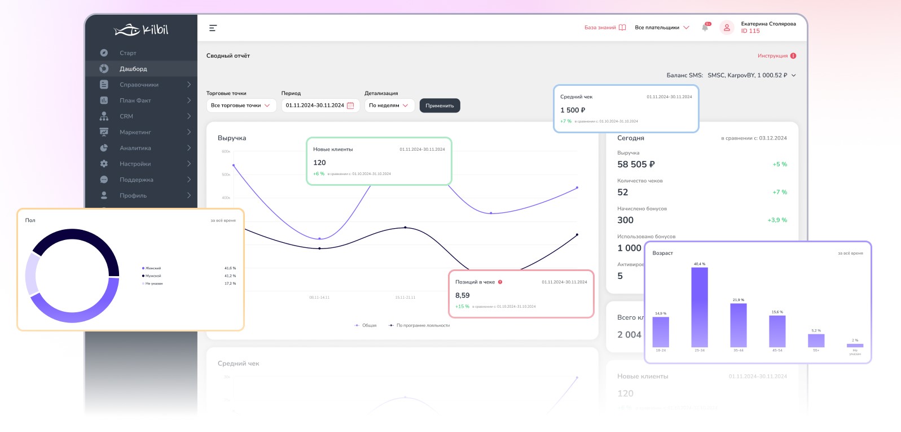Open notifications bell icon
Image resolution: width=901 pixels, height=432 pixels.
click(705, 27)
